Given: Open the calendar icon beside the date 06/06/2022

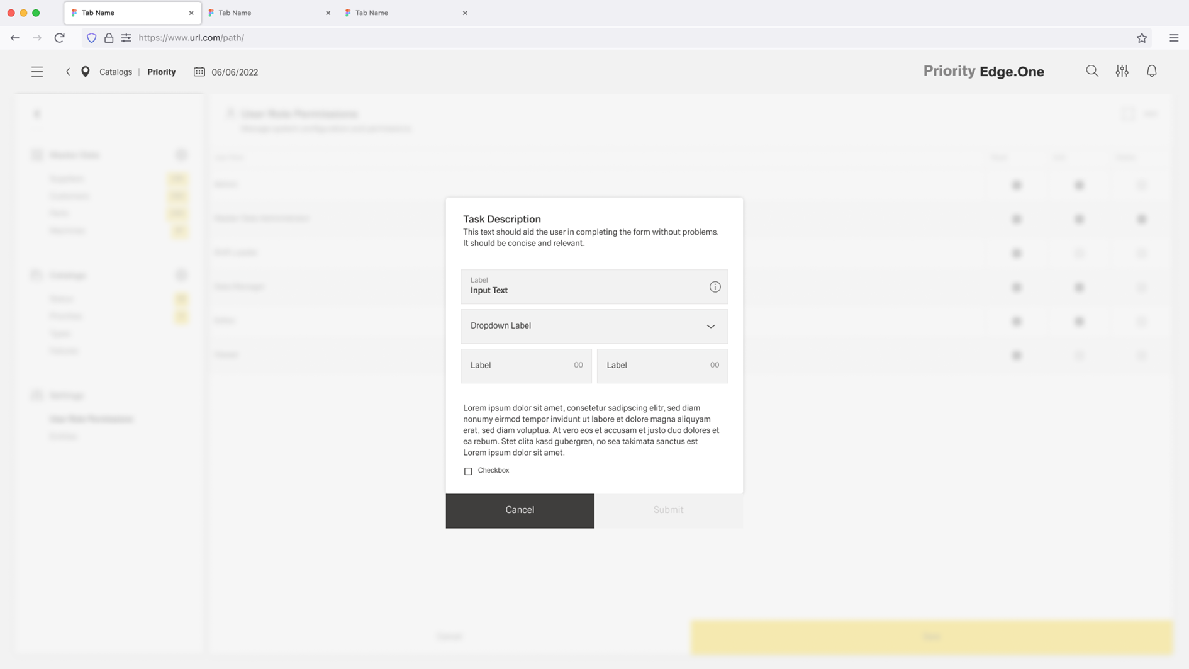Looking at the screenshot, I should (198, 72).
